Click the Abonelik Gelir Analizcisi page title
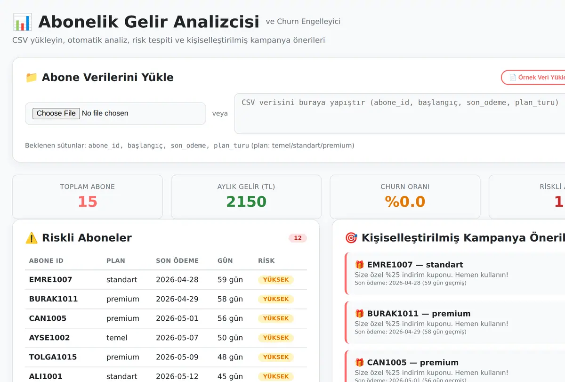The image size is (565, 382). 149,22
